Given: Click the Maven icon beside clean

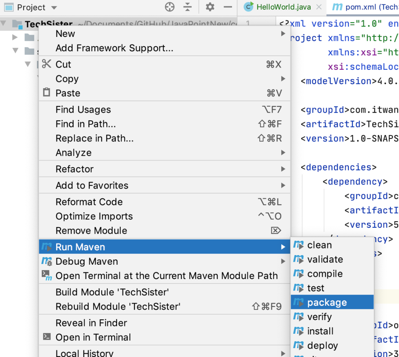Looking at the screenshot, I should click(x=299, y=245).
